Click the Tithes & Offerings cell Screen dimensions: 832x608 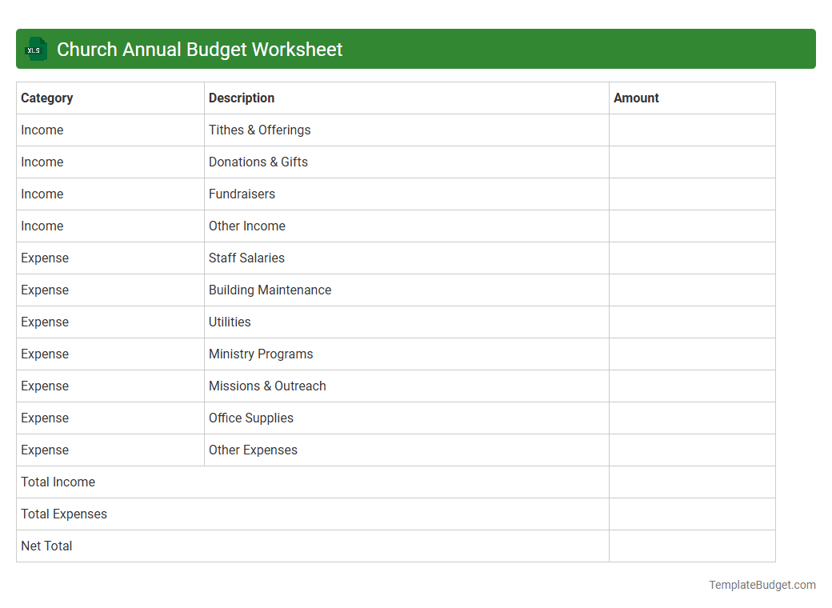(259, 130)
